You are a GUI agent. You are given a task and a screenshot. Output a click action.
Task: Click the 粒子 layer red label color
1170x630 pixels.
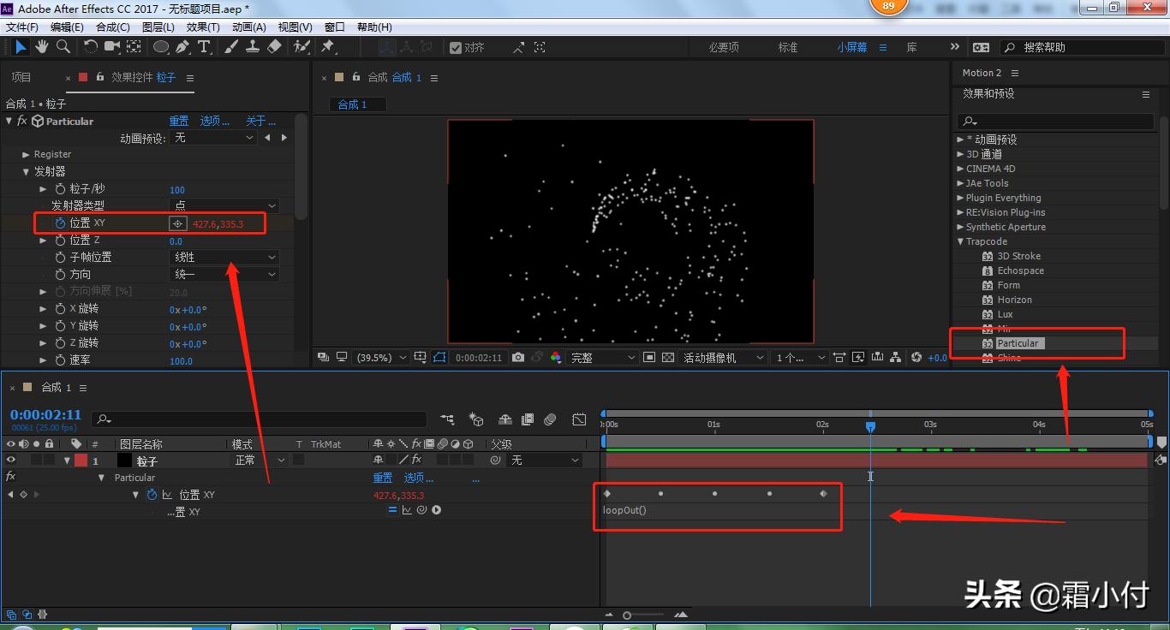coord(81,461)
